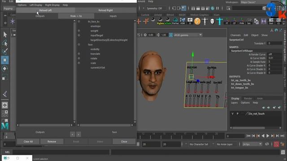Image resolution: width=287 pixels, height=161 pixels.
Task: Select the arrow Select tool
Action: (x=5, y=34)
